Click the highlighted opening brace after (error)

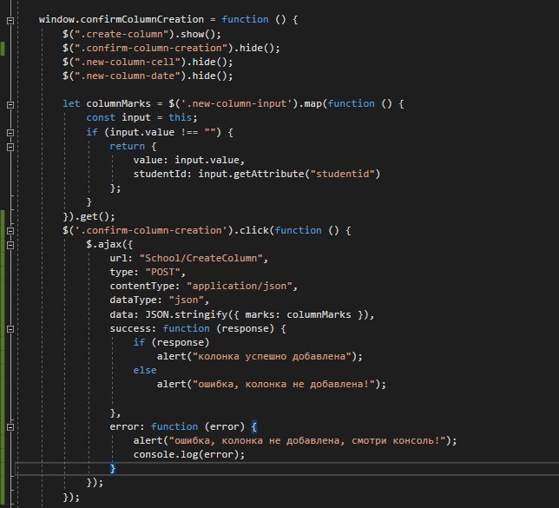click(253, 426)
